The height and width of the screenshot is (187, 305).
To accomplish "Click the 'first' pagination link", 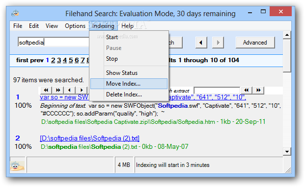I will (x=22, y=60).
